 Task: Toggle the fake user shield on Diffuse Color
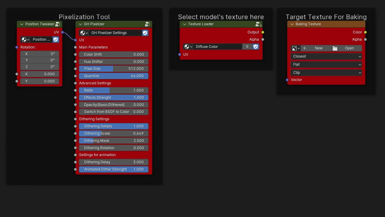255,46
